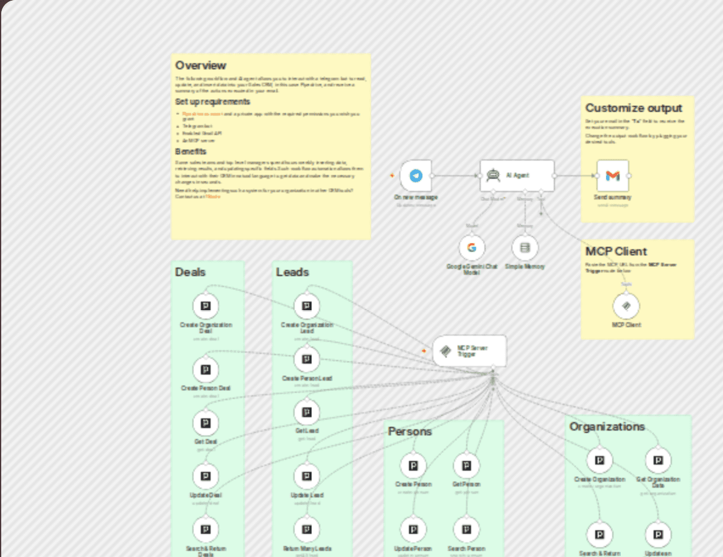The height and width of the screenshot is (557, 723).
Task: Click the plus connector under AI Agent Tool
Action: coord(541,214)
